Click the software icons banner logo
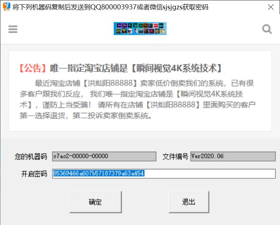This screenshot has height=225, width=280. click(x=140, y=28)
